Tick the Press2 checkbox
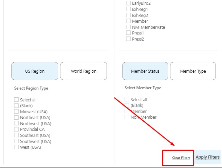Viewport: 222px width, 168px height. [x=128, y=39]
